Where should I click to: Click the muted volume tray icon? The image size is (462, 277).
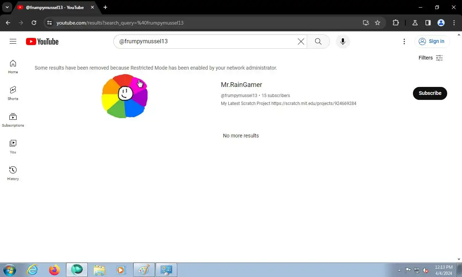pos(426,270)
